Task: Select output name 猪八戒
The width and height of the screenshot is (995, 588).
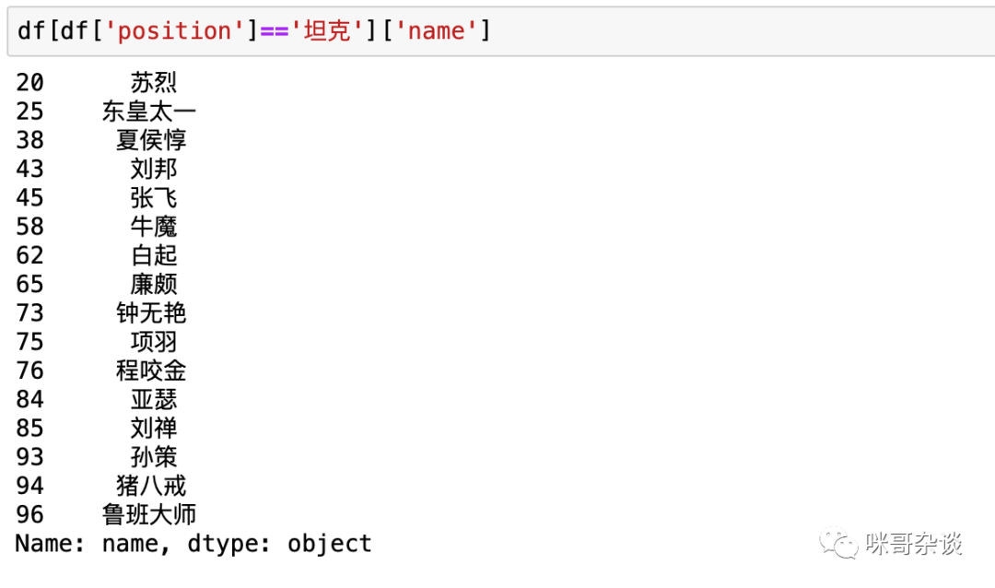Action: (x=151, y=486)
